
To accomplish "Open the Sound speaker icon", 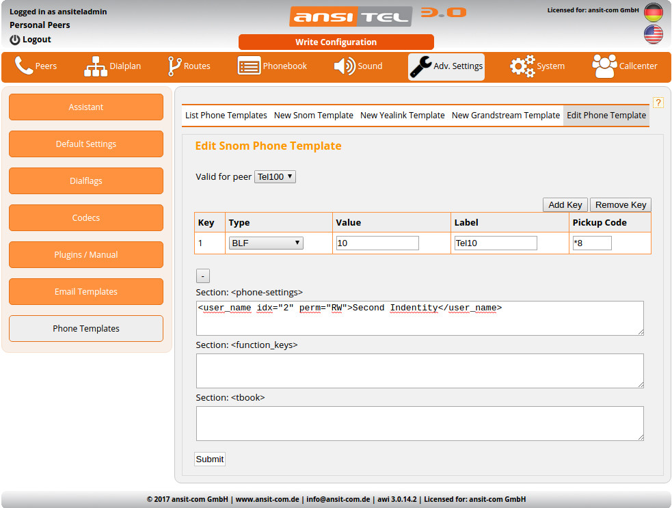I will 345,66.
